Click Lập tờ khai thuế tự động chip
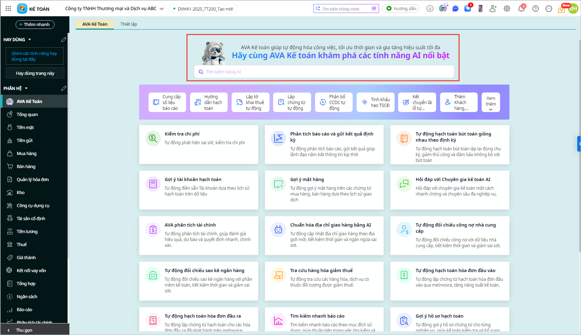The height and width of the screenshot is (335, 581). coord(250,102)
